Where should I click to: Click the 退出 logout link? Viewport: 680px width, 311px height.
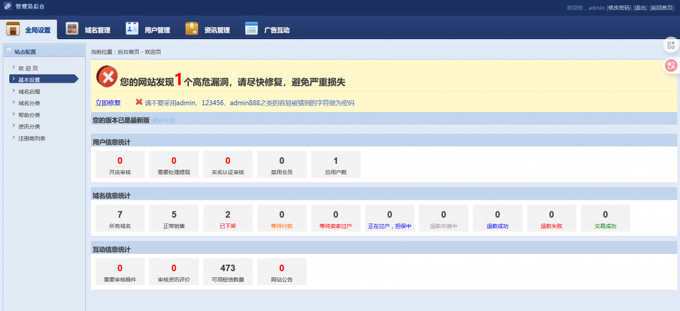[x=640, y=8]
